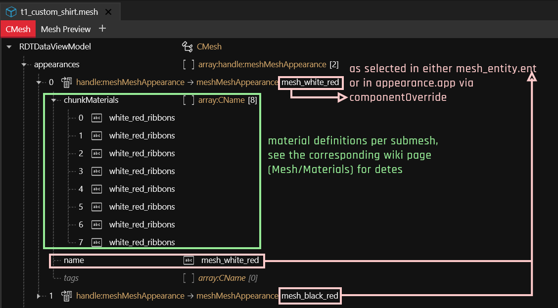
Task: Click the cube icon on t1_custom_shirt.mesh tab
Action: [x=11, y=11]
